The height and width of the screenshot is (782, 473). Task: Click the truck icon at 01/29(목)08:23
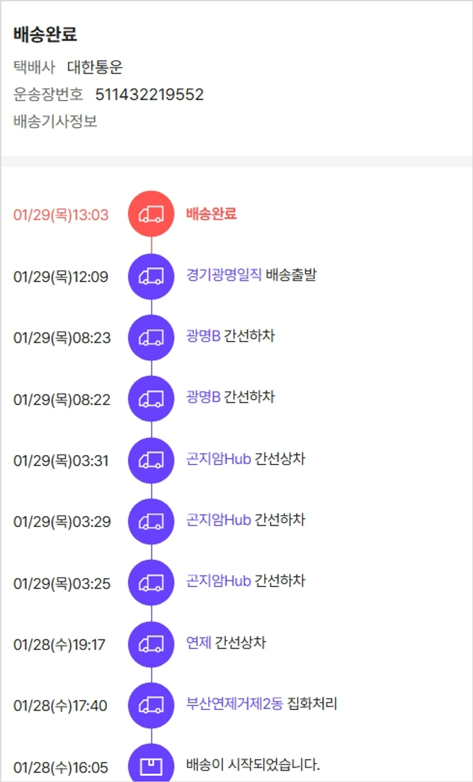point(151,337)
